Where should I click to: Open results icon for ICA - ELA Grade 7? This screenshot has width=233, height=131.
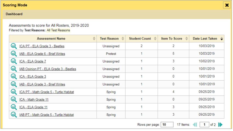(14, 61)
